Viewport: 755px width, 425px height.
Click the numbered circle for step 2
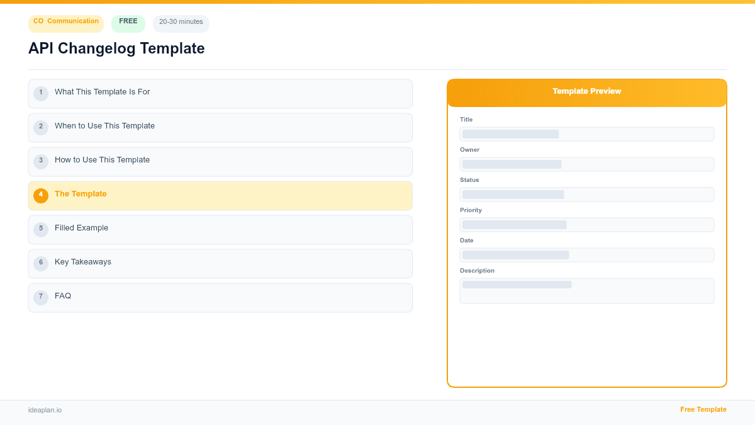[x=41, y=127]
